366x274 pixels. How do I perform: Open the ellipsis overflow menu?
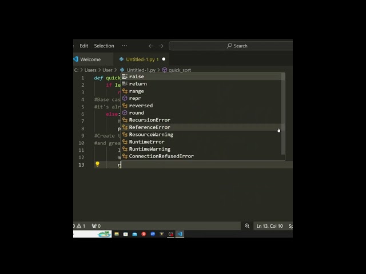tap(125, 46)
